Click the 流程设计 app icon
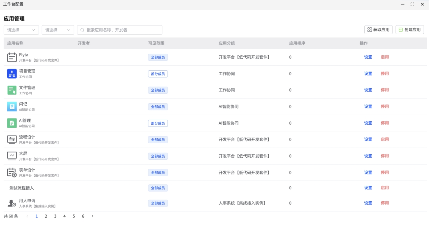The image size is (429, 227). click(x=12, y=140)
